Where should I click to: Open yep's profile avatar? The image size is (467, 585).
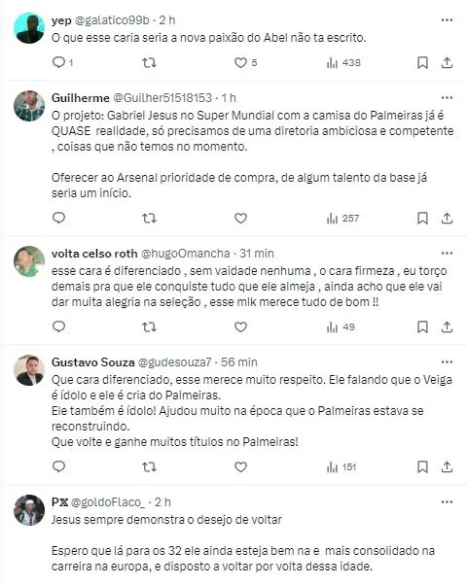pyautogui.click(x=29, y=28)
